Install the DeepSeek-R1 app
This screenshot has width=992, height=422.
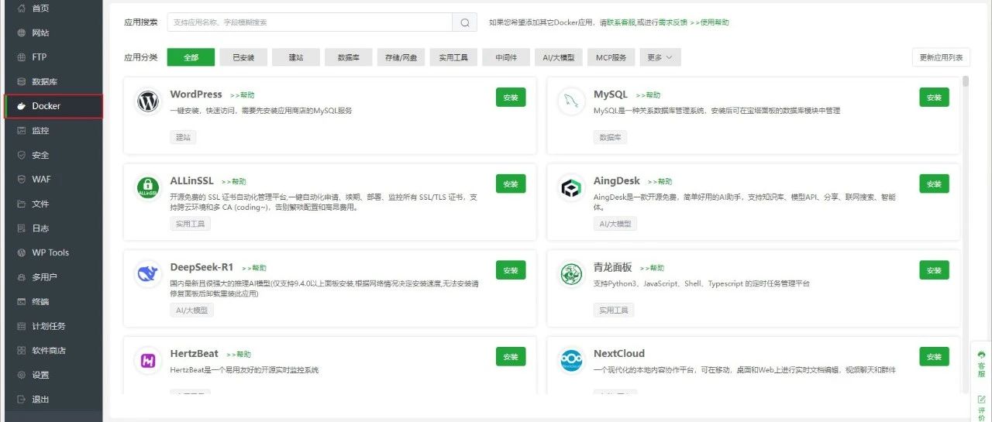[x=511, y=270]
